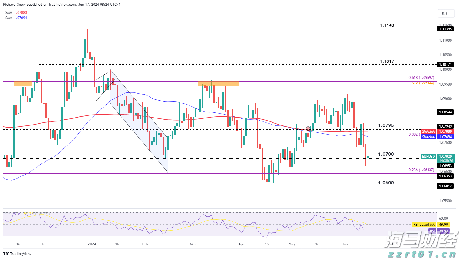Viewport: 459px width, 259px height.
Task: Click the 1.0700 support level text
Action: [386, 154]
